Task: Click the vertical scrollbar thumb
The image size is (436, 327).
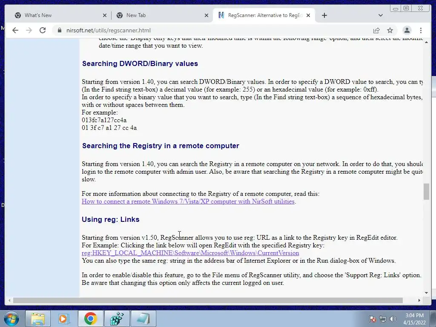Action: pos(427,192)
